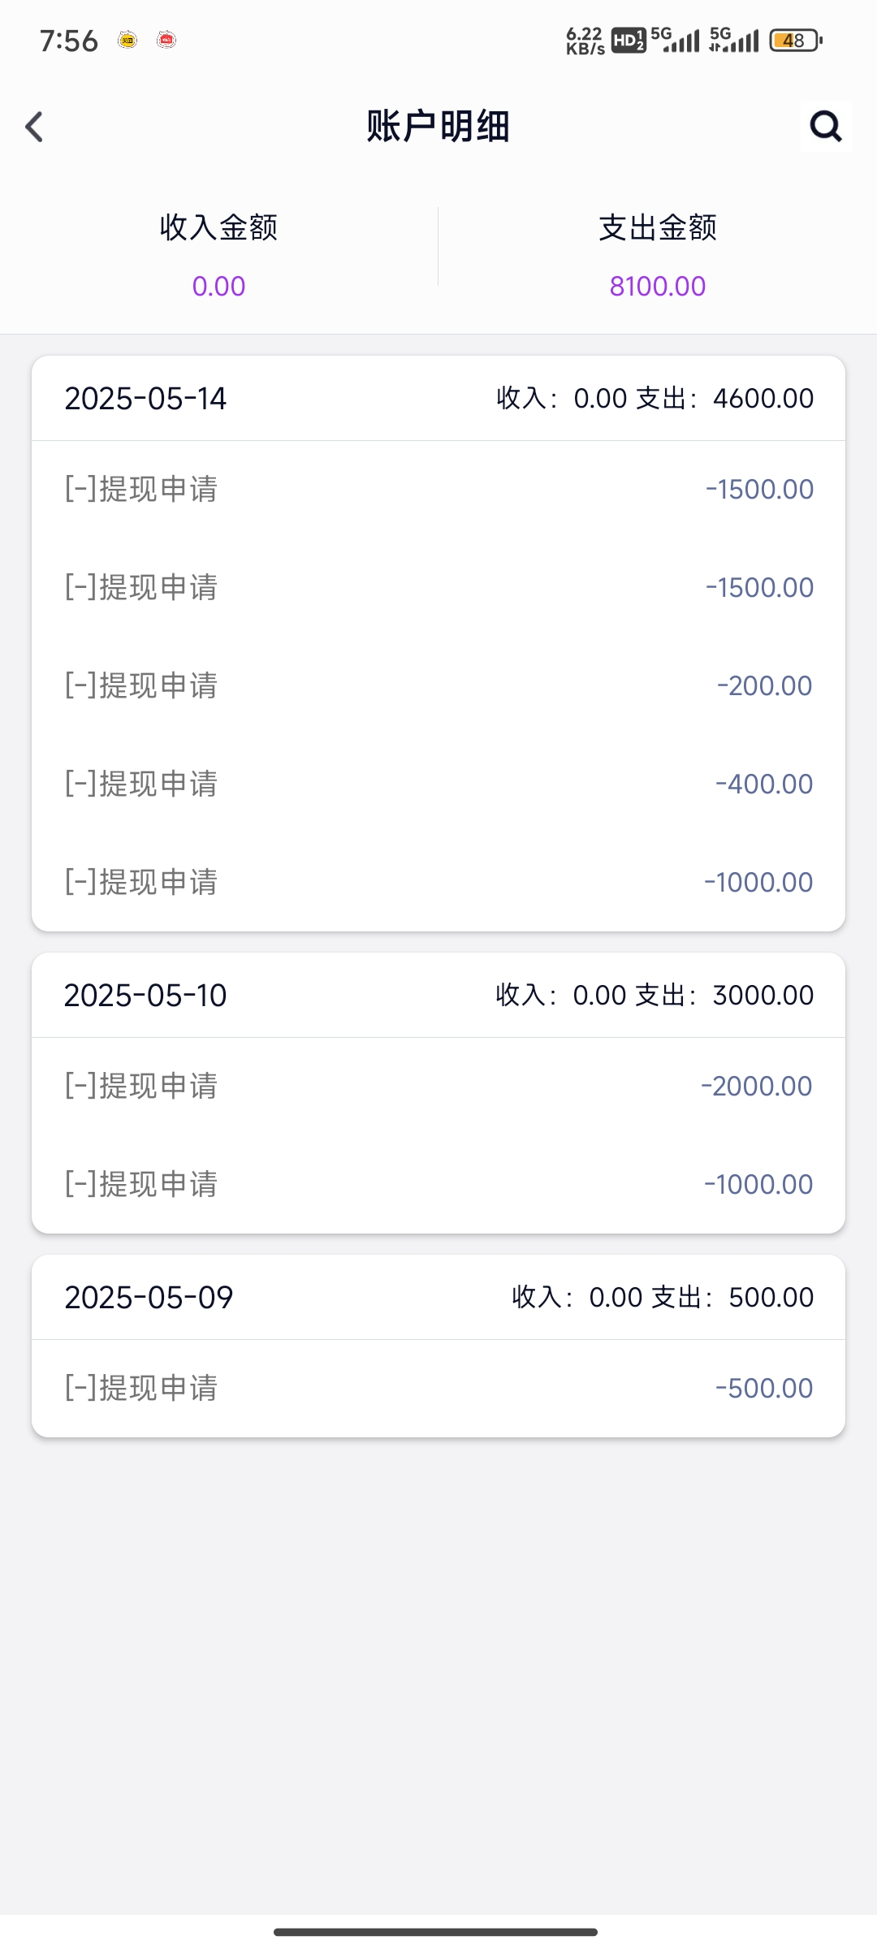Tap the back arrow icon
This screenshot has width=877, height=1949.
point(34,127)
